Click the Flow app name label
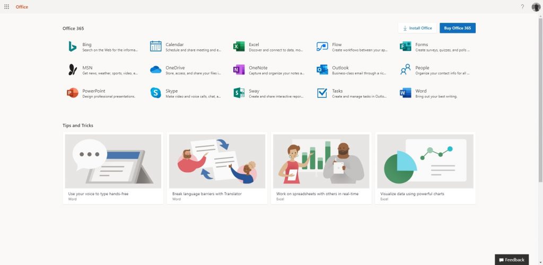543x265 pixels. [337, 45]
